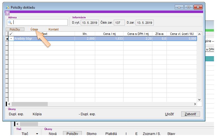
Task: Click the purple help question mark icon
Action: pyautogui.click(x=7, y=13)
